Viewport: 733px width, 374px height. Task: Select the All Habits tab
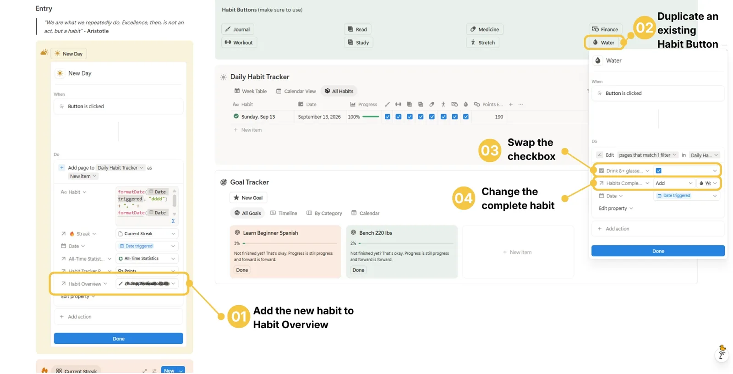(339, 91)
